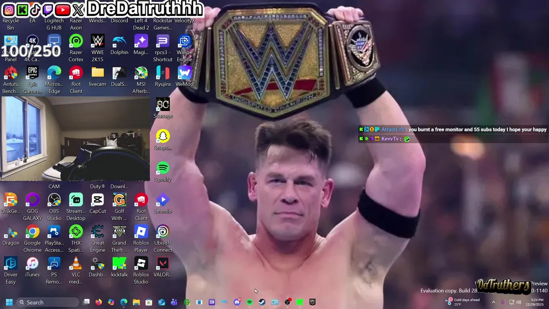
Task: Select the Stremio desktop icon
Action: click(x=163, y=203)
